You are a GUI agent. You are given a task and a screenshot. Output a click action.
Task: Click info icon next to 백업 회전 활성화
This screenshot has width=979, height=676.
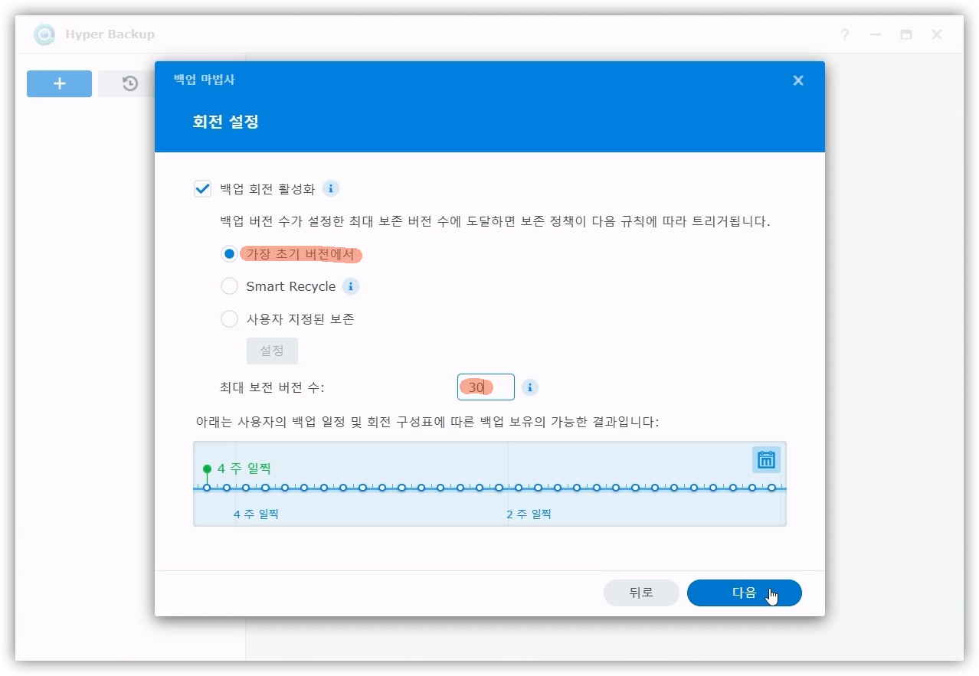coord(330,188)
